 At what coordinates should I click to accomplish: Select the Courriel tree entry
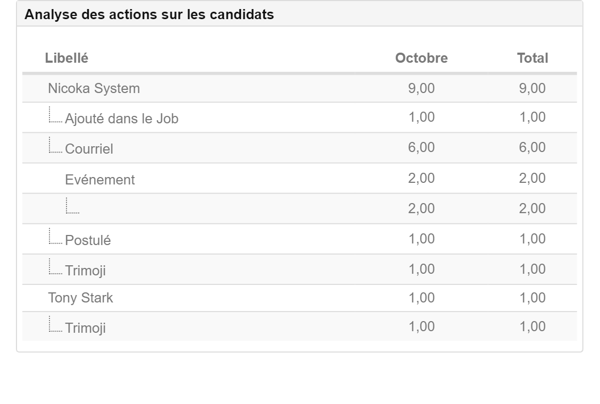click(89, 149)
